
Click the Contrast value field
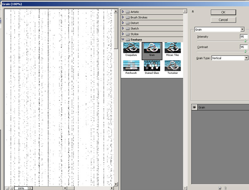pos(244,47)
